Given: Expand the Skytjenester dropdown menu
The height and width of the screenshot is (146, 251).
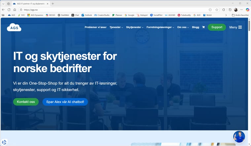Looking at the screenshot, I should pyautogui.click(x=135, y=27).
